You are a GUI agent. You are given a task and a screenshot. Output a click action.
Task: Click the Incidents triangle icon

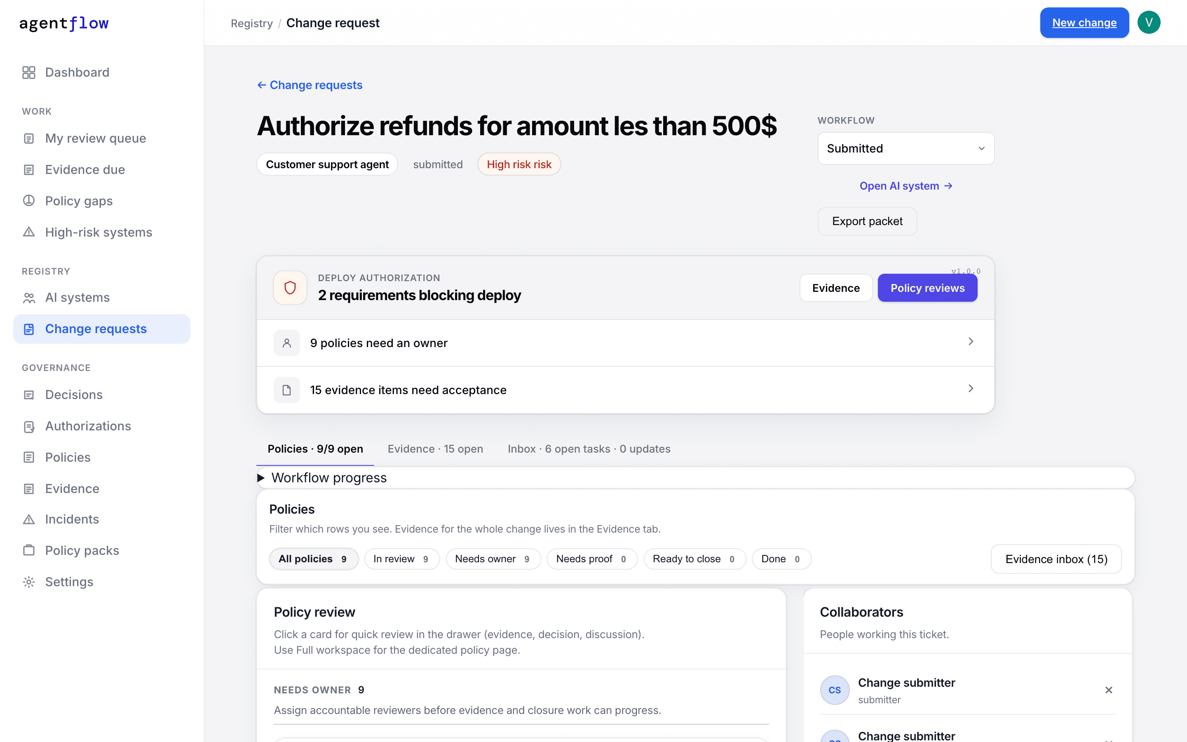pos(29,519)
